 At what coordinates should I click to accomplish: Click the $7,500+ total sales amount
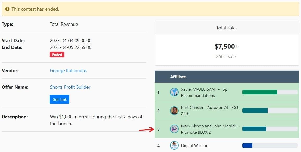click(227, 47)
